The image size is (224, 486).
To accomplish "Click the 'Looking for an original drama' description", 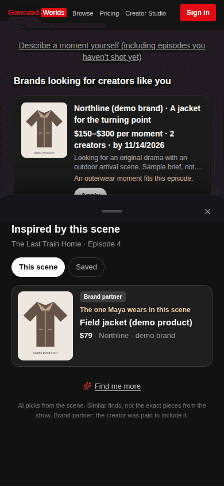I will (138, 162).
